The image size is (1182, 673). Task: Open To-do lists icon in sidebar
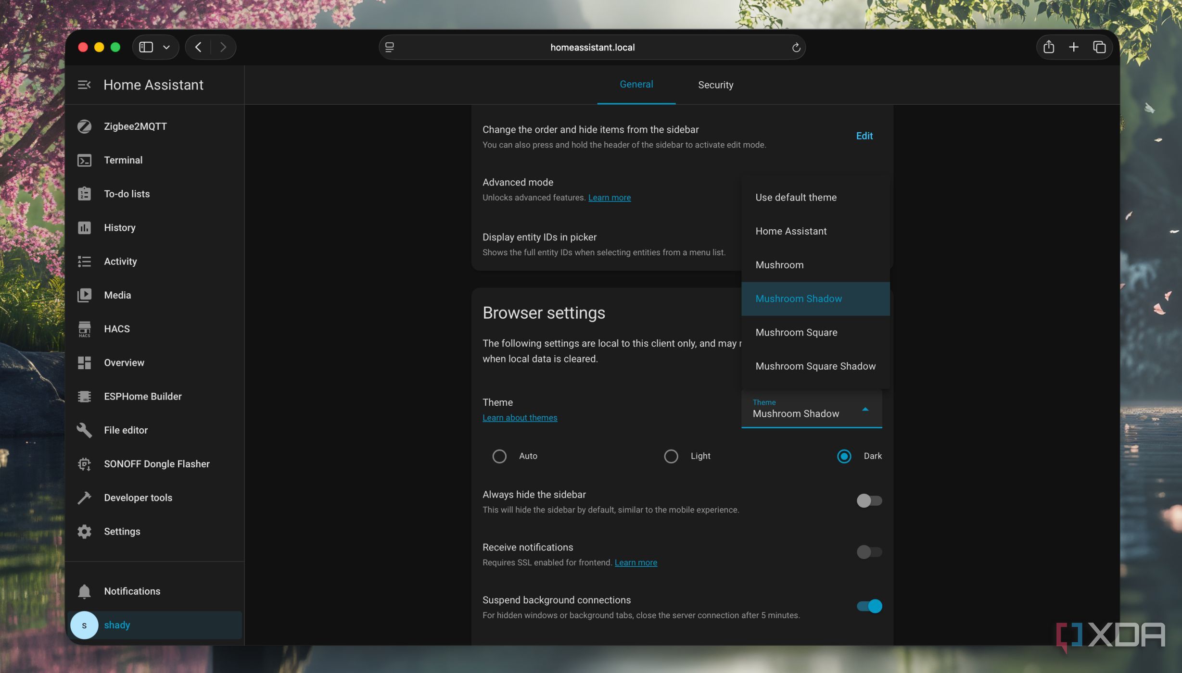point(84,194)
